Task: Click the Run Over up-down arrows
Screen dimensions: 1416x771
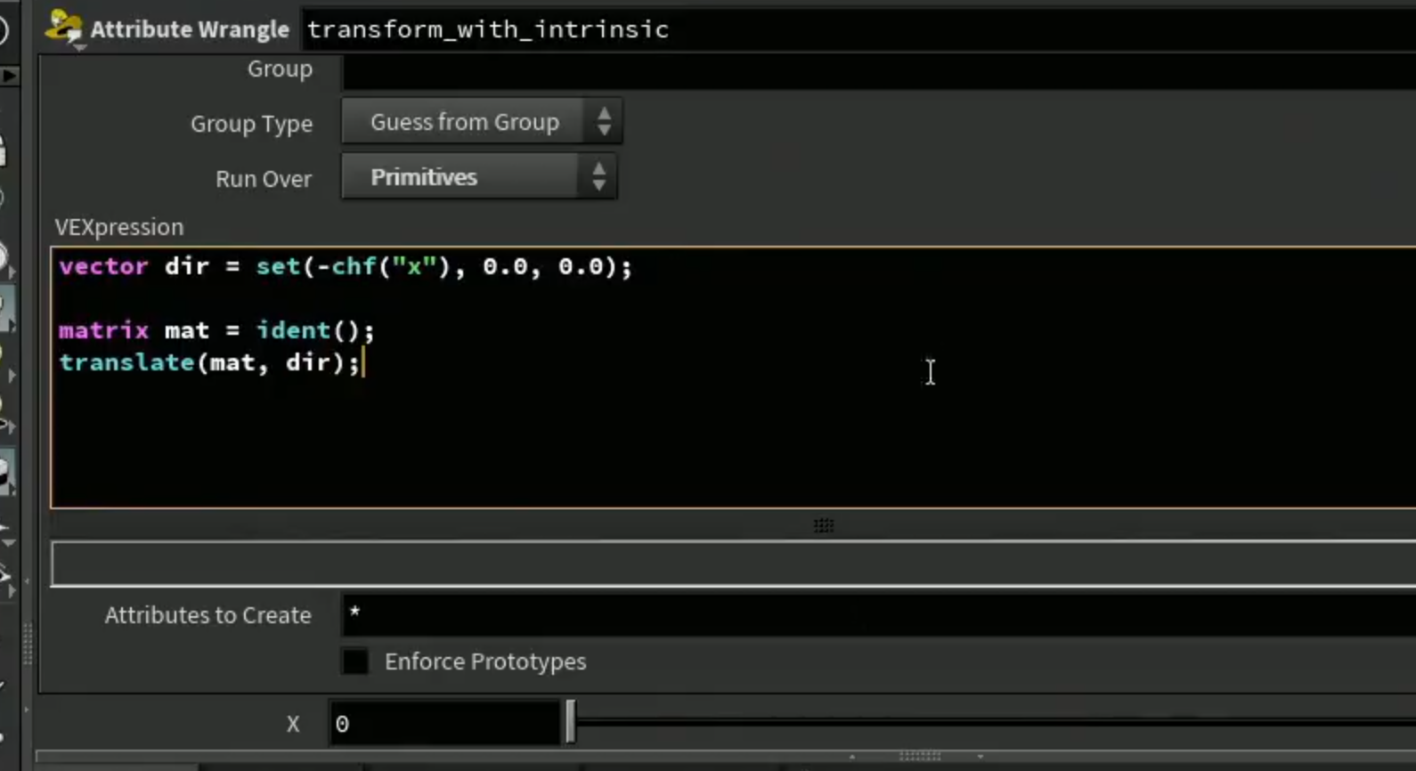Action: pos(599,177)
